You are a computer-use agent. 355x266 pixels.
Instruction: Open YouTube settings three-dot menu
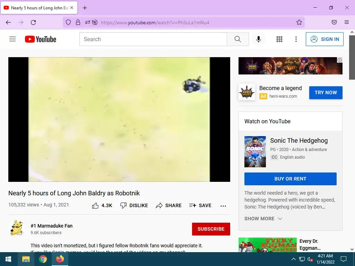click(x=296, y=39)
